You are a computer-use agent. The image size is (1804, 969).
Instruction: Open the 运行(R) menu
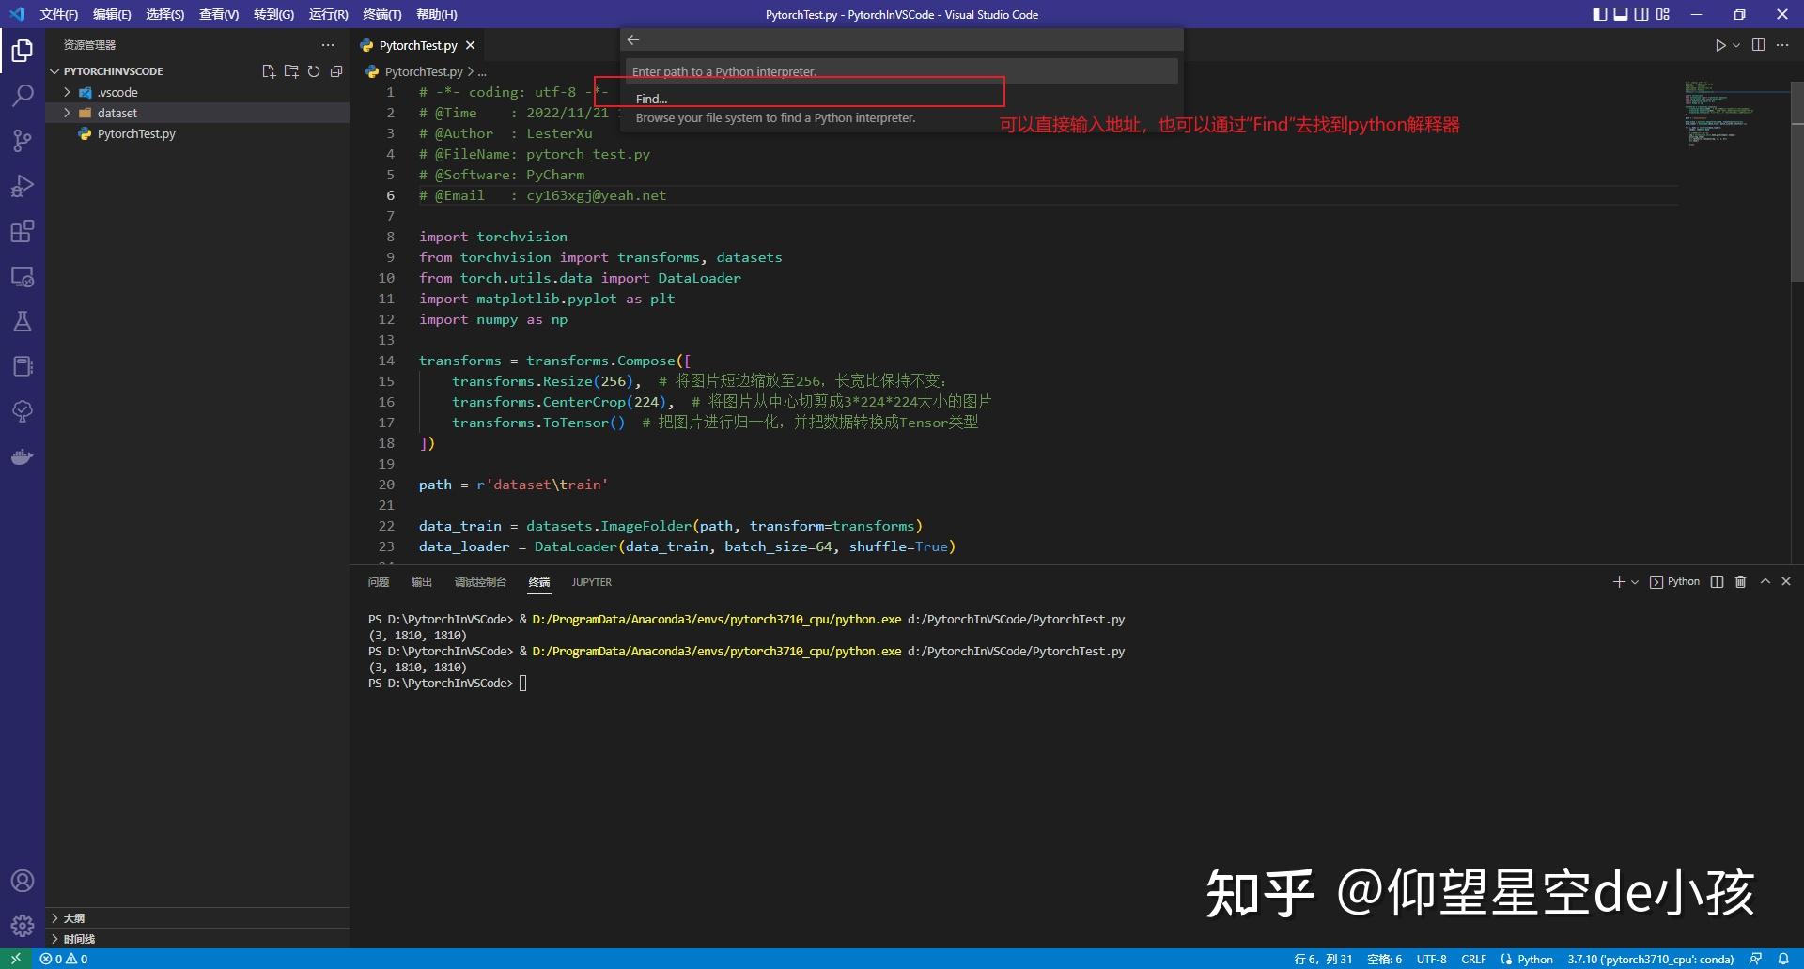tap(327, 14)
